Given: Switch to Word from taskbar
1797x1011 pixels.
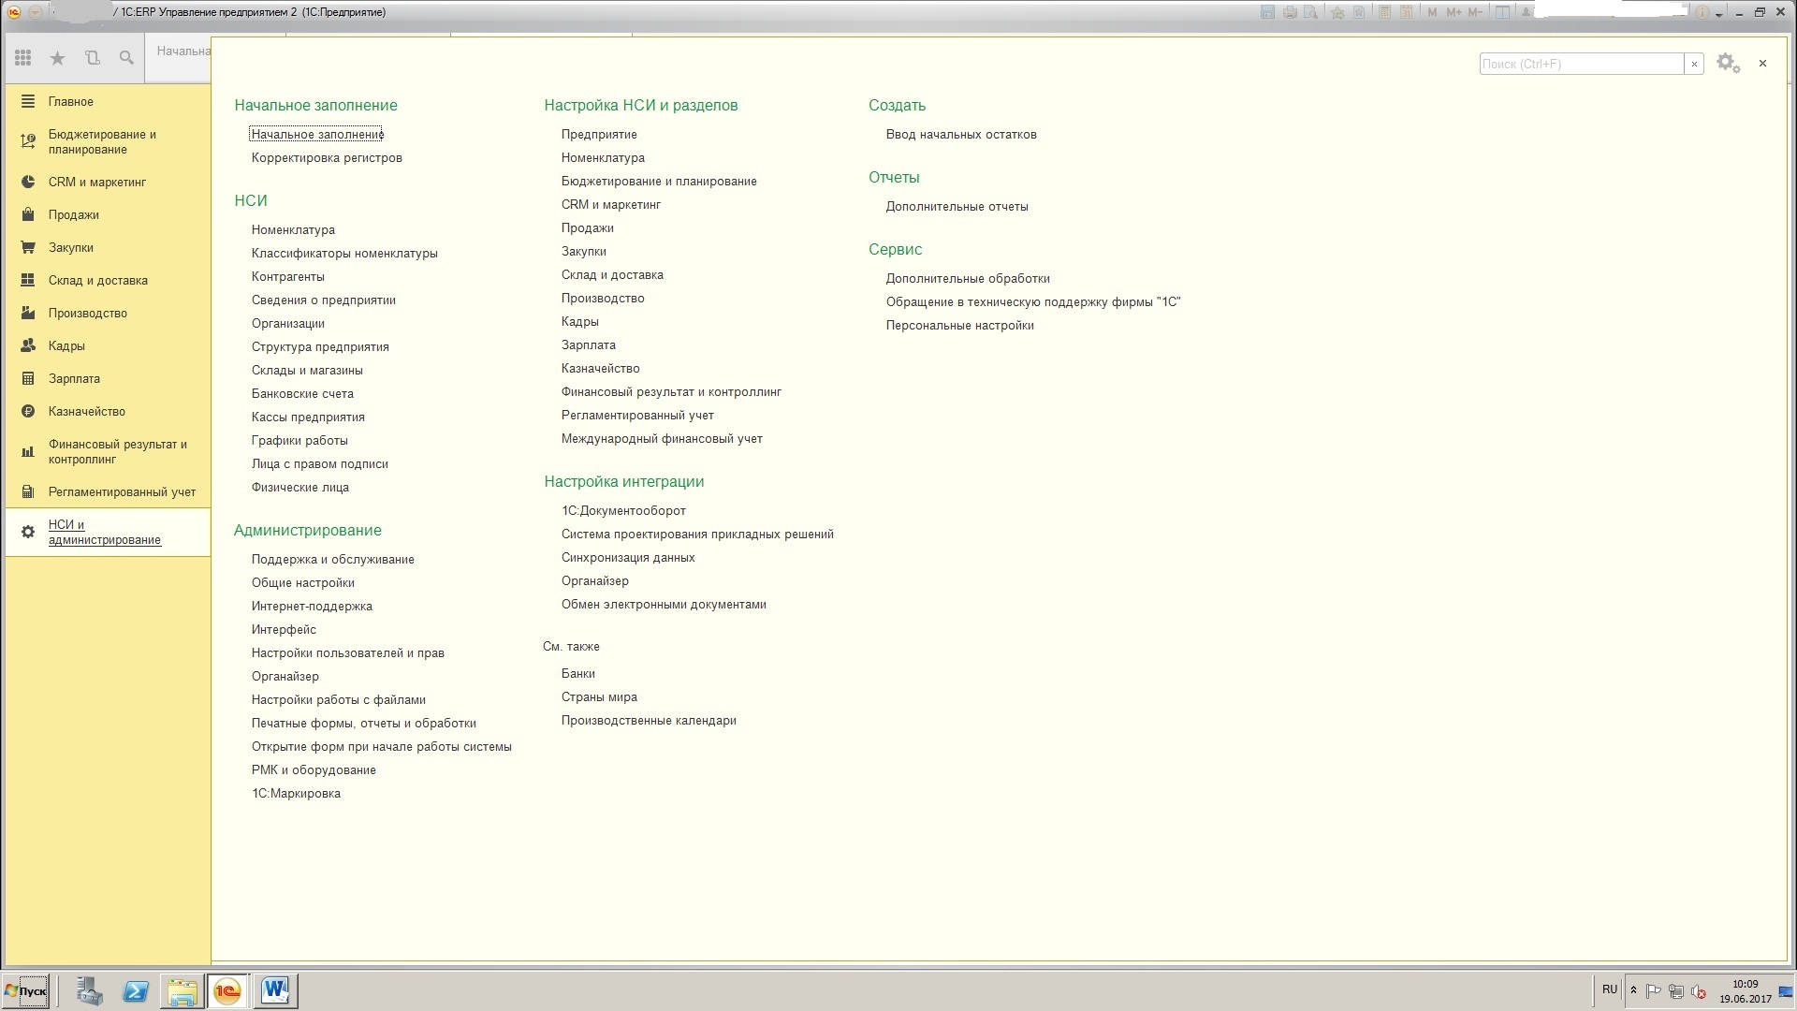Looking at the screenshot, I should tap(275, 991).
